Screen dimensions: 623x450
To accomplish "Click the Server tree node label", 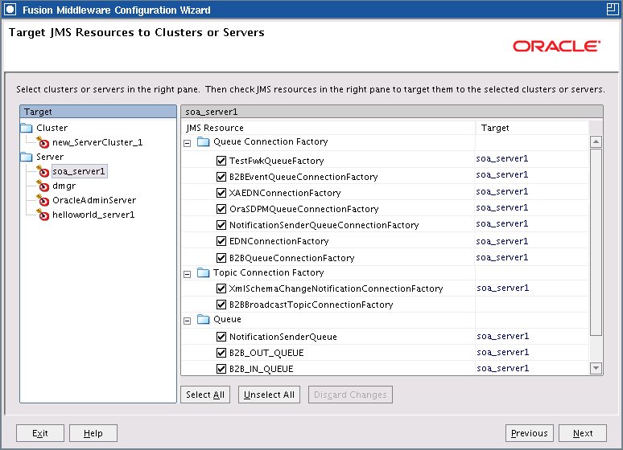I will coord(50,157).
